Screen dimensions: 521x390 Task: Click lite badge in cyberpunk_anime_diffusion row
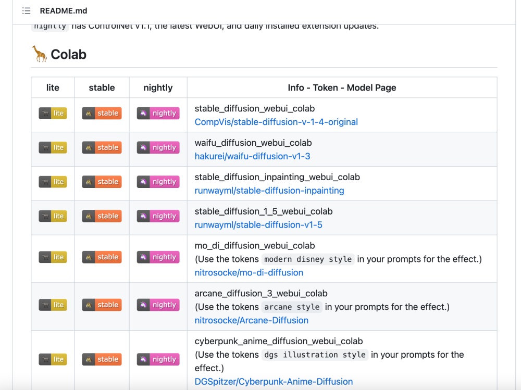tap(53, 359)
